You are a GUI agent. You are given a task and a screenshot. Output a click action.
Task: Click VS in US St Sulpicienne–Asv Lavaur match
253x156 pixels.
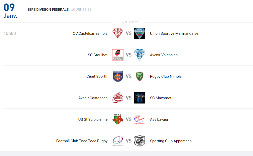[x=129, y=119]
